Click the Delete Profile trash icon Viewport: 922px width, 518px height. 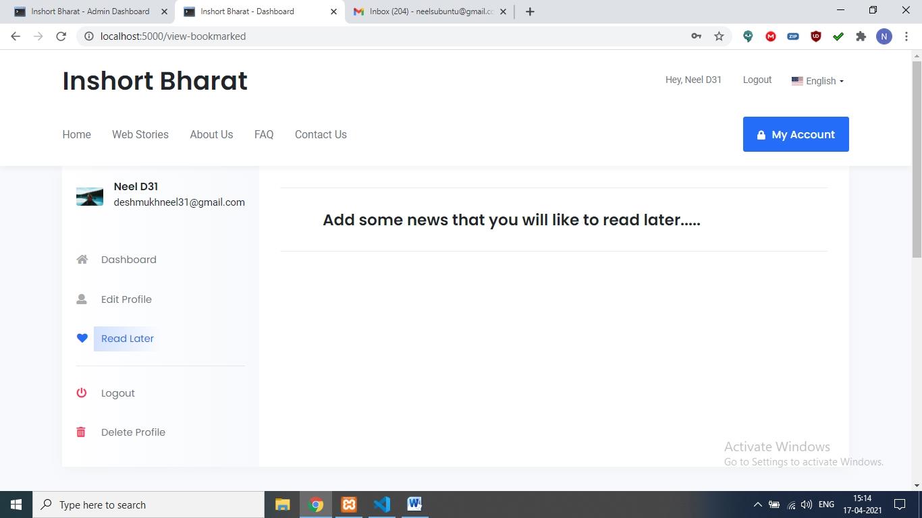click(81, 432)
